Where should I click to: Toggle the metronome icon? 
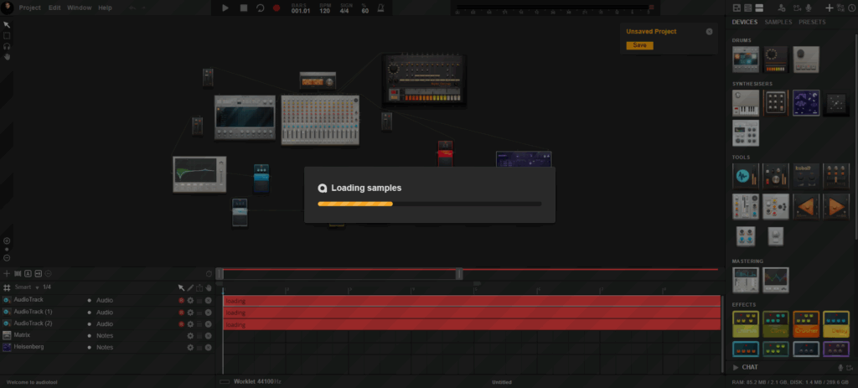tap(380, 8)
